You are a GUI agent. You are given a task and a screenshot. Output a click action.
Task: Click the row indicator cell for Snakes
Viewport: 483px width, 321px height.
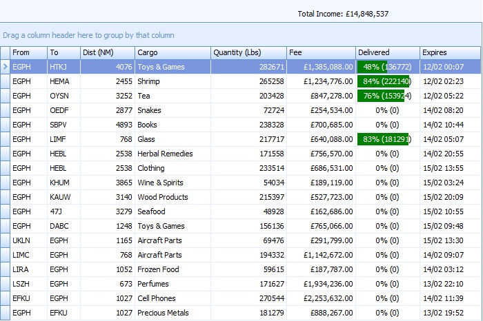point(5,110)
